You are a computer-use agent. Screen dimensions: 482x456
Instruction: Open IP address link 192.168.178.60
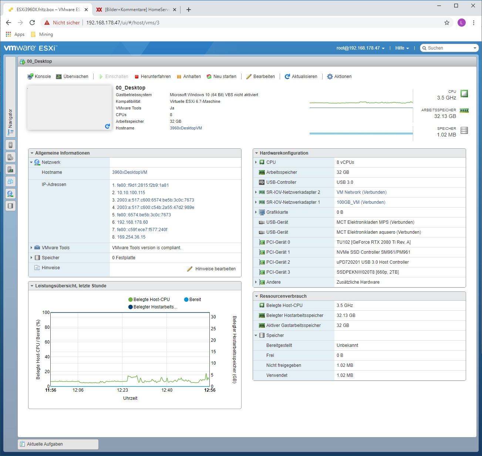[x=132, y=222]
